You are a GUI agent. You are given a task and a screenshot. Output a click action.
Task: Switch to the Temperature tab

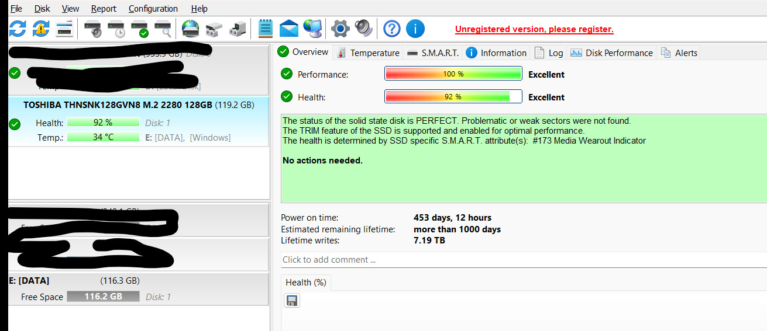[x=369, y=53]
